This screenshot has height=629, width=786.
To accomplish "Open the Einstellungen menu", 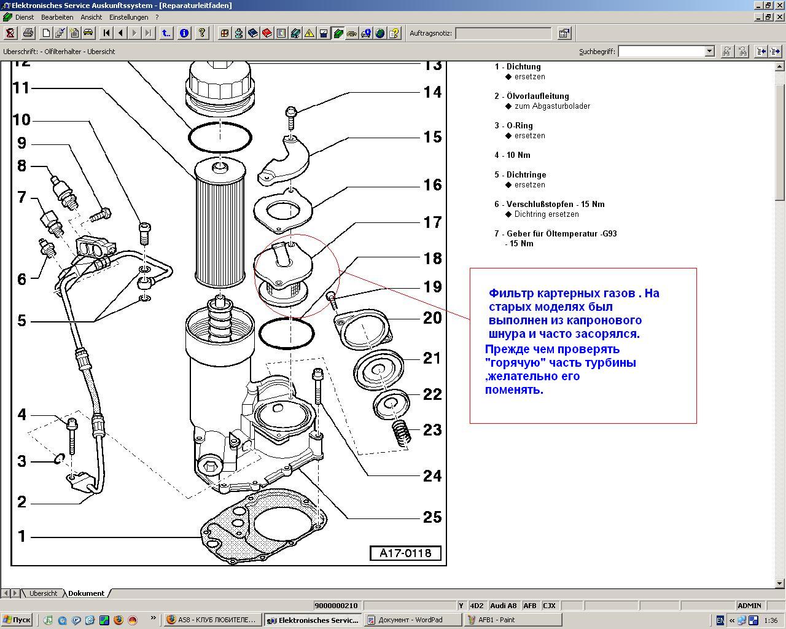I will pyautogui.click(x=129, y=17).
